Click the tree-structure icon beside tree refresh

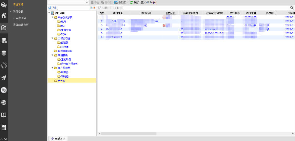coord(54,8)
